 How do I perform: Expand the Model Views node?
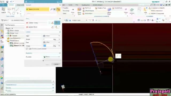point(6,33)
